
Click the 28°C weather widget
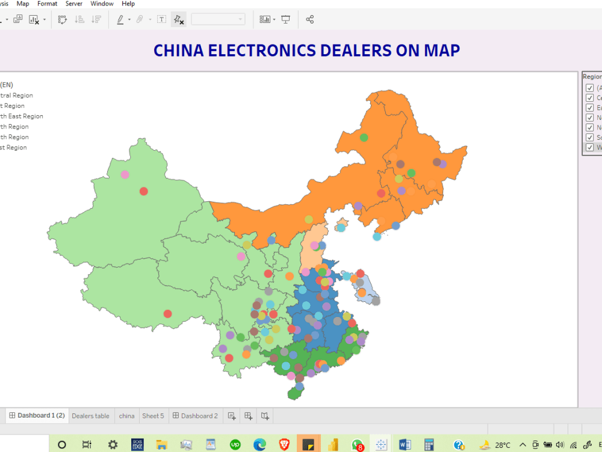coord(495,445)
